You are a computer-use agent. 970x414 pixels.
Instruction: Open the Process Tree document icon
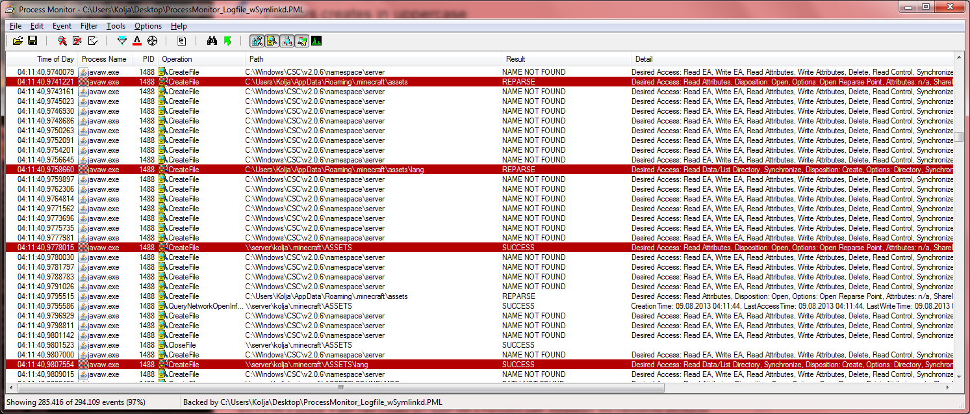182,41
